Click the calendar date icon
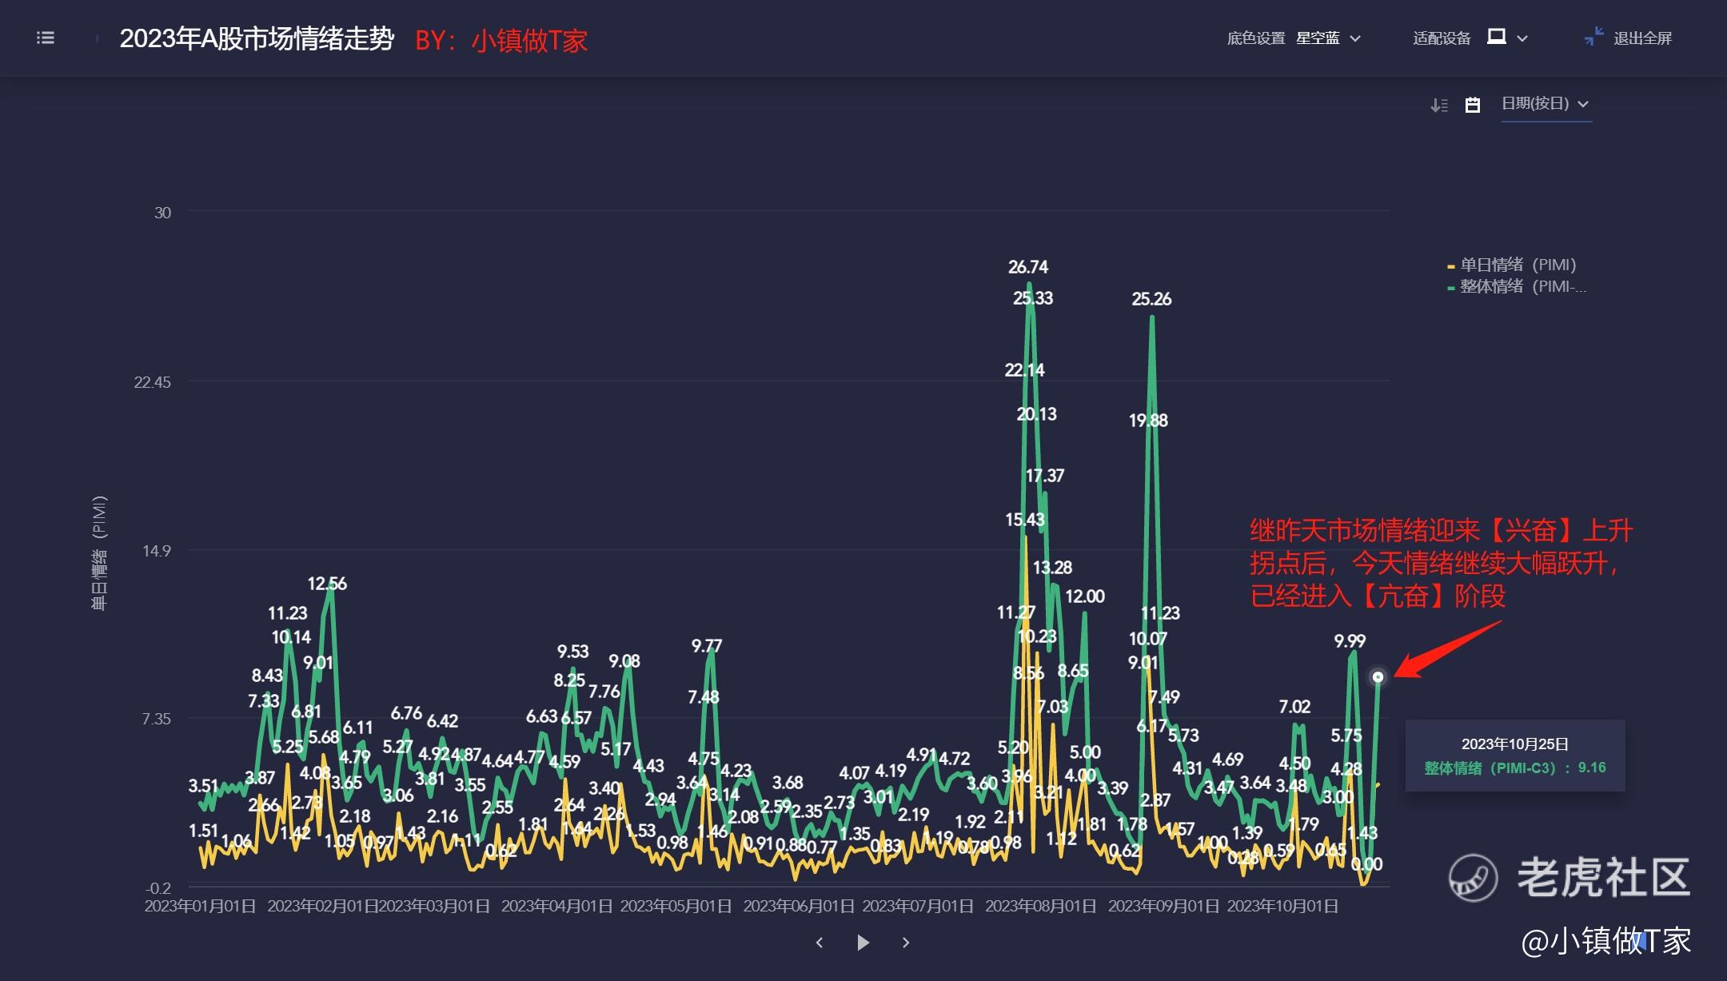The width and height of the screenshot is (1727, 981). coord(1472,105)
